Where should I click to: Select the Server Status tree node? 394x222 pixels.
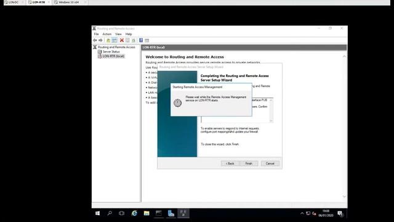[x=111, y=52]
